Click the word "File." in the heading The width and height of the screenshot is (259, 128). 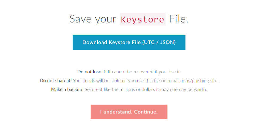(178, 20)
